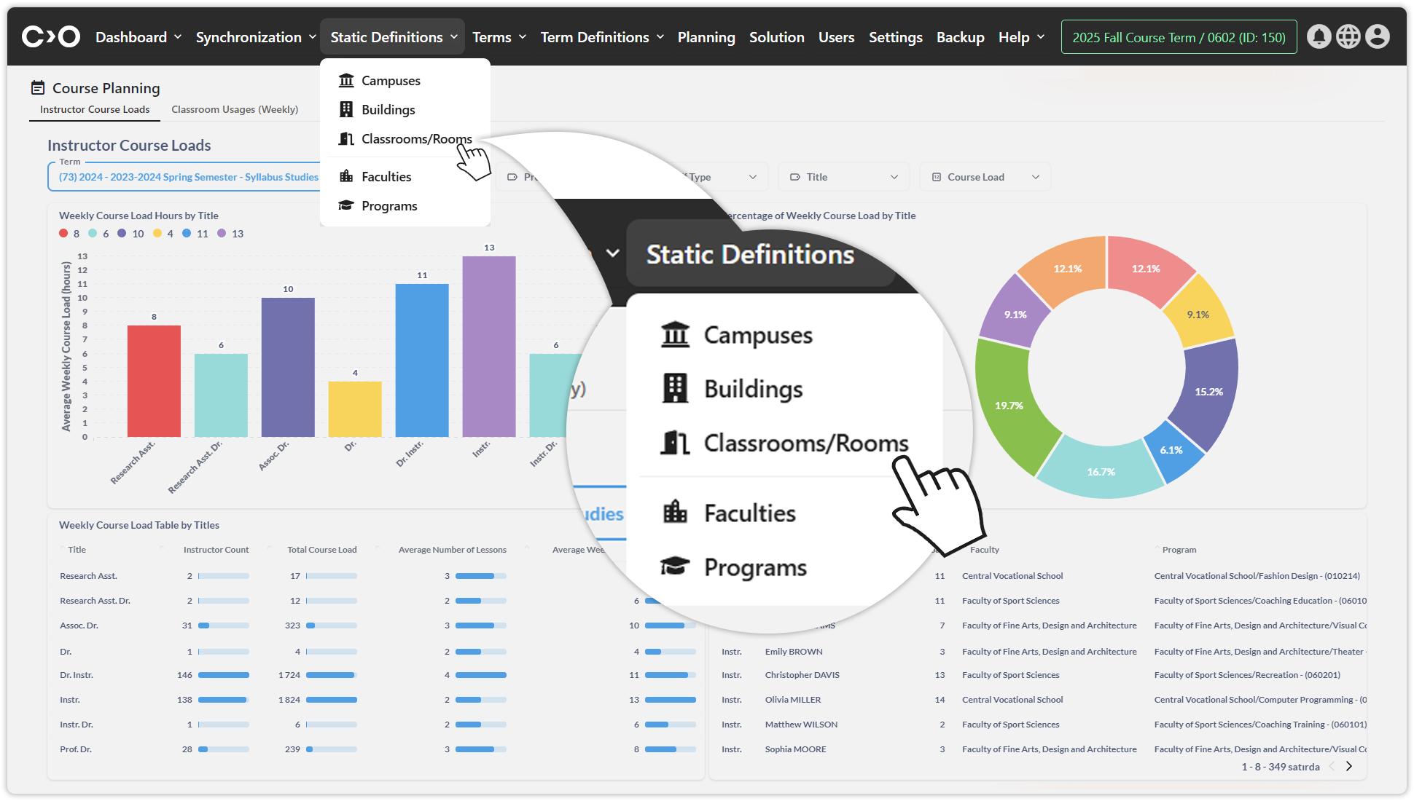The image size is (1414, 801).
Task: Toggle purple 13 legend series
Action: coord(230,234)
